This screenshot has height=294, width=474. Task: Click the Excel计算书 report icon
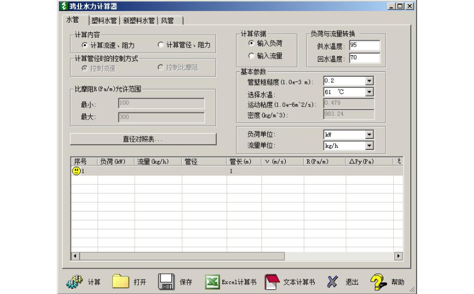(212, 282)
